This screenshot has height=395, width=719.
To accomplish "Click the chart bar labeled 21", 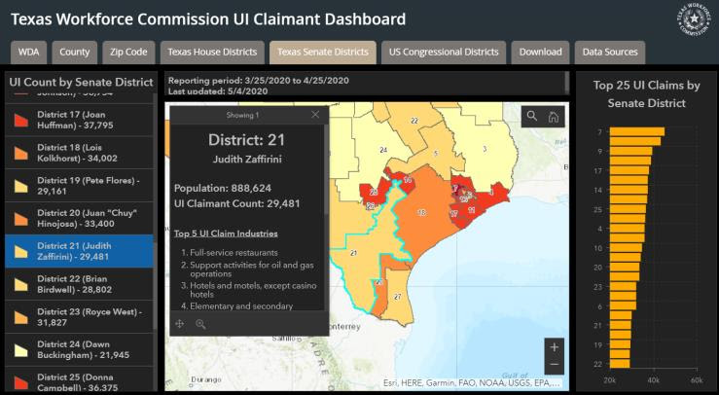I will 621,325.
